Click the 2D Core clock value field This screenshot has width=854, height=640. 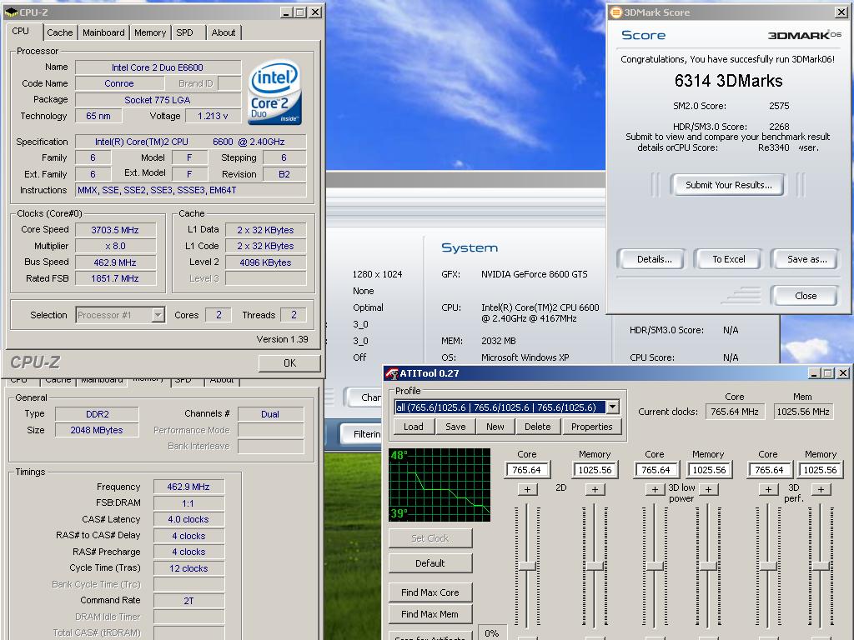527,470
